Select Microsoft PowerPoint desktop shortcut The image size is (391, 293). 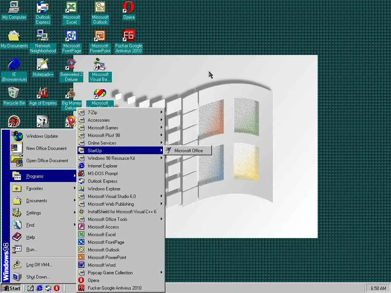100,42
